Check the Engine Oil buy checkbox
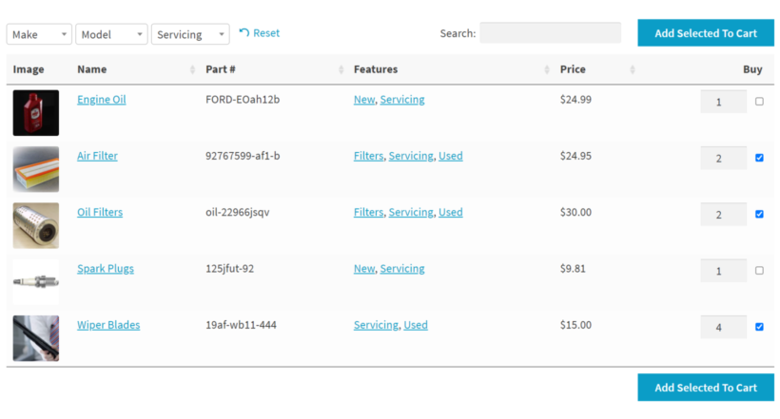Image resolution: width=780 pixels, height=419 pixels. 759,102
